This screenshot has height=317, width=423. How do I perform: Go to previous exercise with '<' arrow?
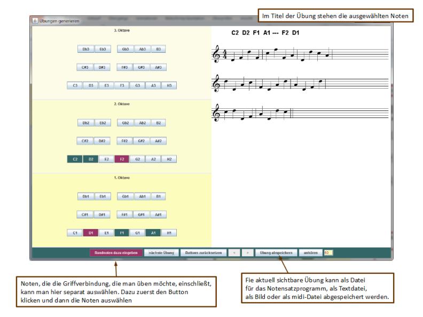233,253
